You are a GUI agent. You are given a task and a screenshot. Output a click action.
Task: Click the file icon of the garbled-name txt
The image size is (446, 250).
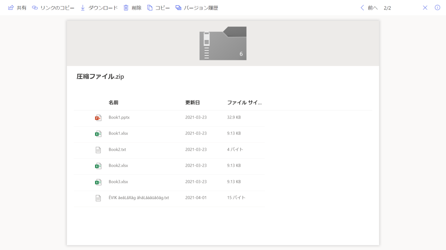coord(98,198)
